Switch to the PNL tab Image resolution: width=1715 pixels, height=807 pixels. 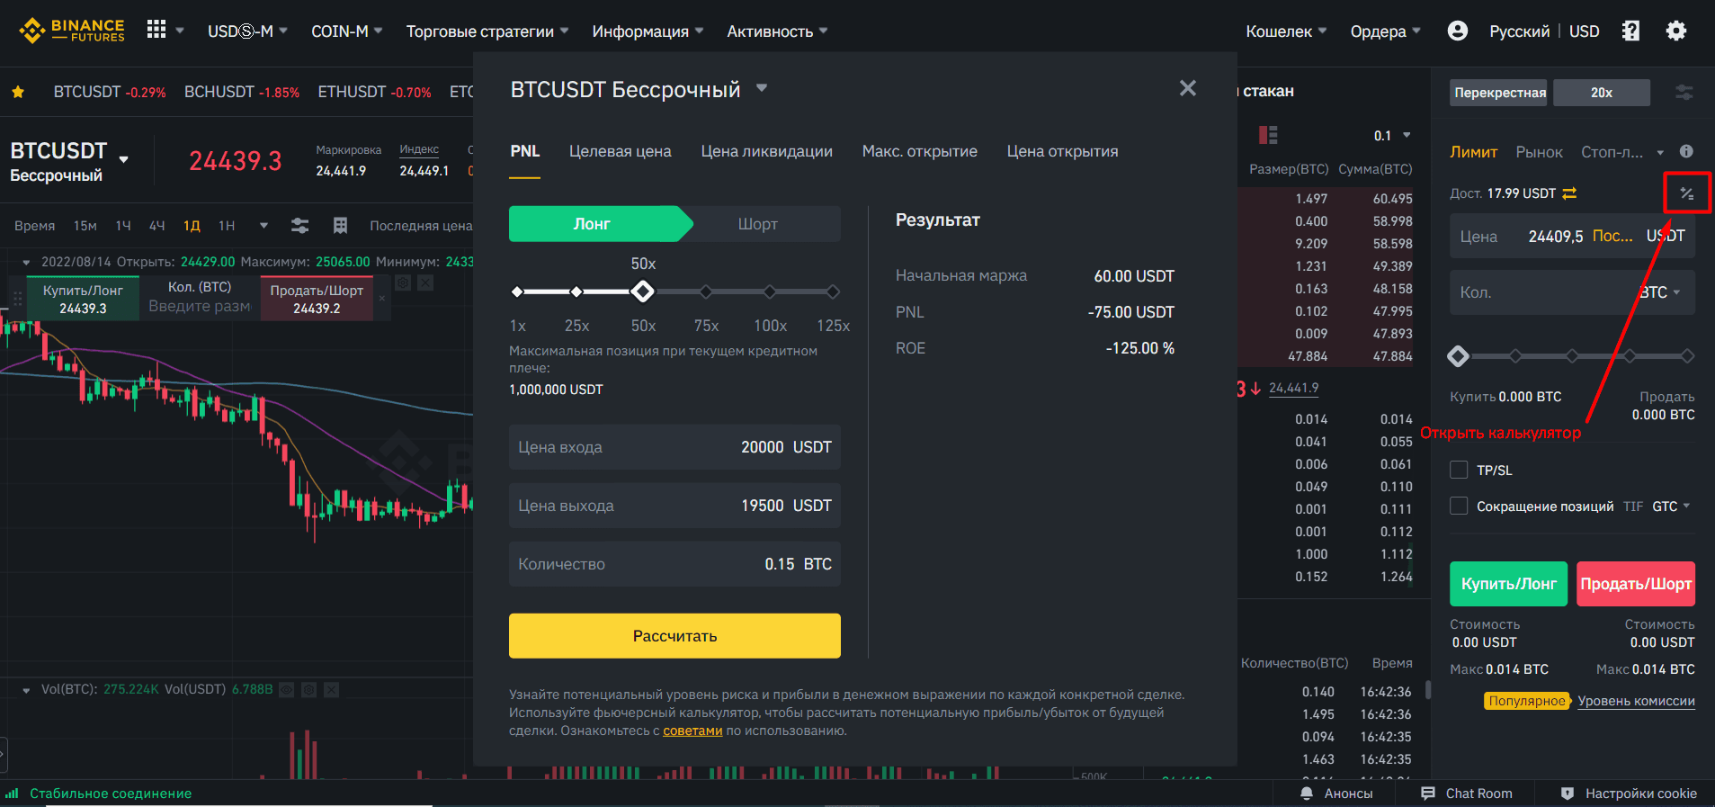pyautogui.click(x=525, y=151)
